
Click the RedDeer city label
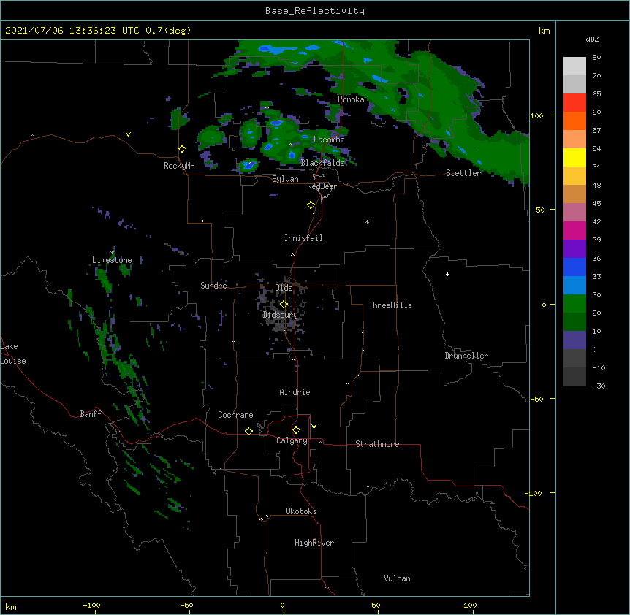click(322, 186)
